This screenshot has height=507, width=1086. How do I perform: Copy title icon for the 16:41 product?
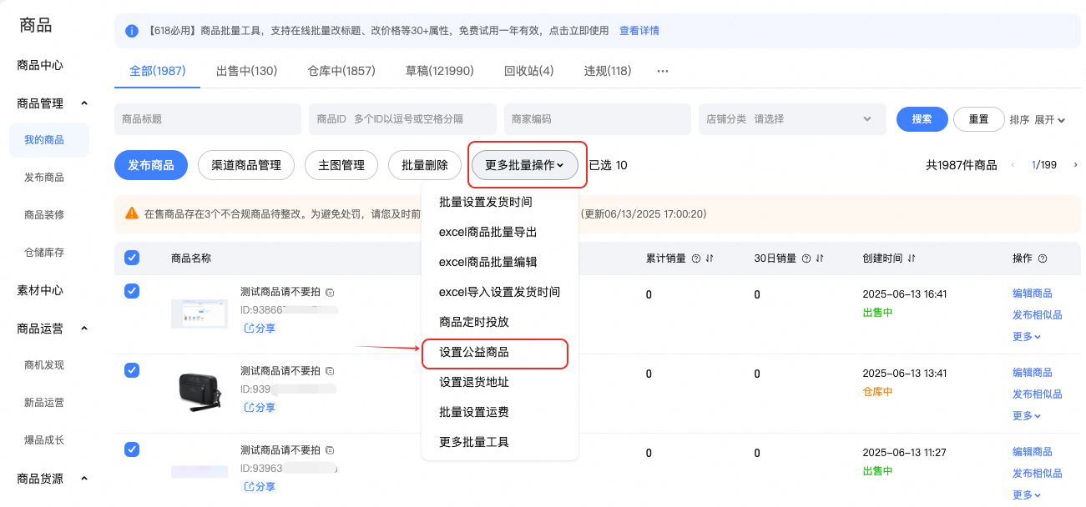(x=330, y=293)
